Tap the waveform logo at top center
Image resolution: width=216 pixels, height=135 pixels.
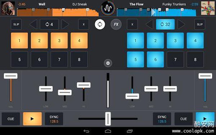point(108,8)
